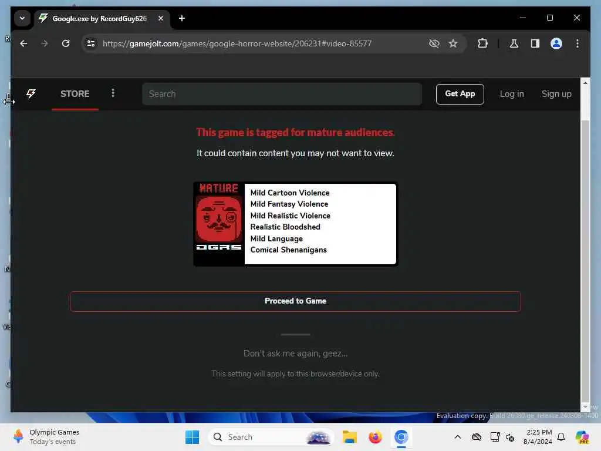Open Chrome Labs flask icon
This screenshot has height=451, width=601.
click(x=514, y=43)
